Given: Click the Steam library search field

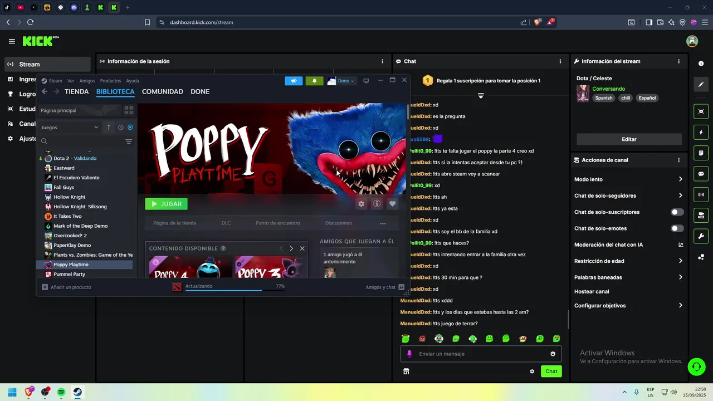Looking at the screenshot, I should 81,141.
